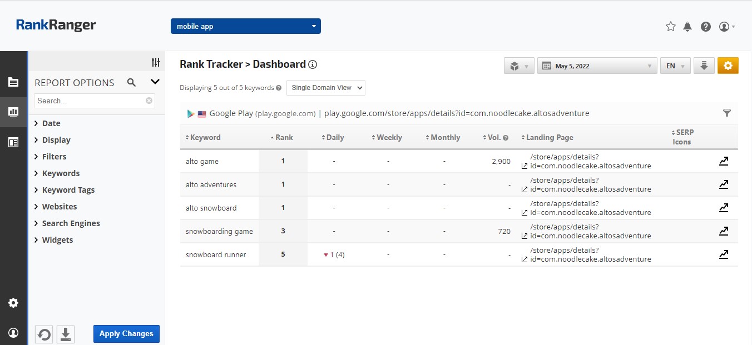
Task: Collapse the Report Options panel chevron
Action: tap(155, 82)
